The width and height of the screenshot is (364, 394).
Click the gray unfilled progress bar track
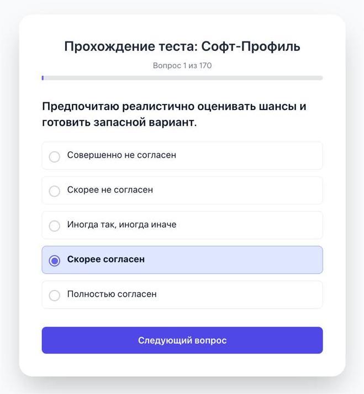182,78
